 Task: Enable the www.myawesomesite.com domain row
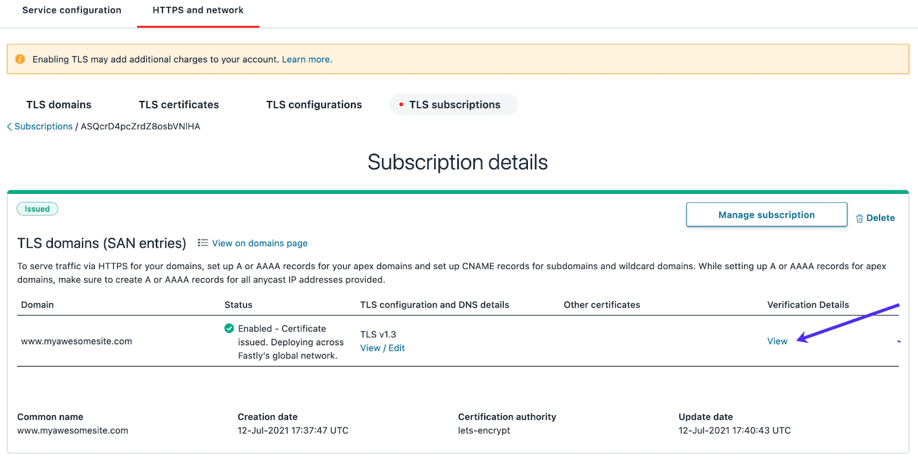tap(76, 341)
